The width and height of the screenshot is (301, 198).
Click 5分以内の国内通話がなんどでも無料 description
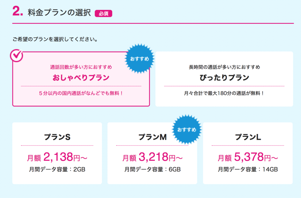click(81, 93)
